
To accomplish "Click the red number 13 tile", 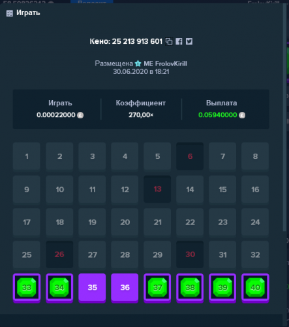I will 157,189.
